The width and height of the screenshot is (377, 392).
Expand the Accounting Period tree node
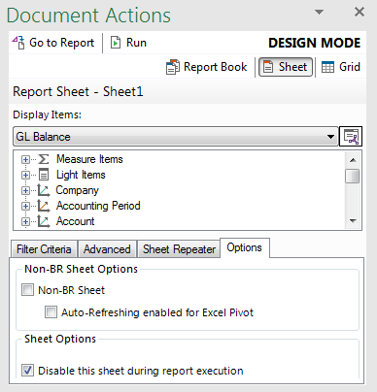(x=25, y=206)
